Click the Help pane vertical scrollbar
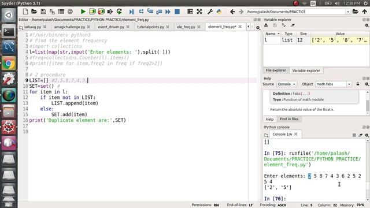The image size is (370, 208). 368,103
